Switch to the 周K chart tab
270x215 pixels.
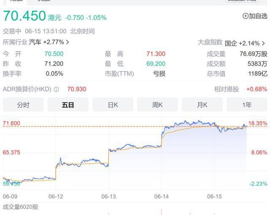157,105
